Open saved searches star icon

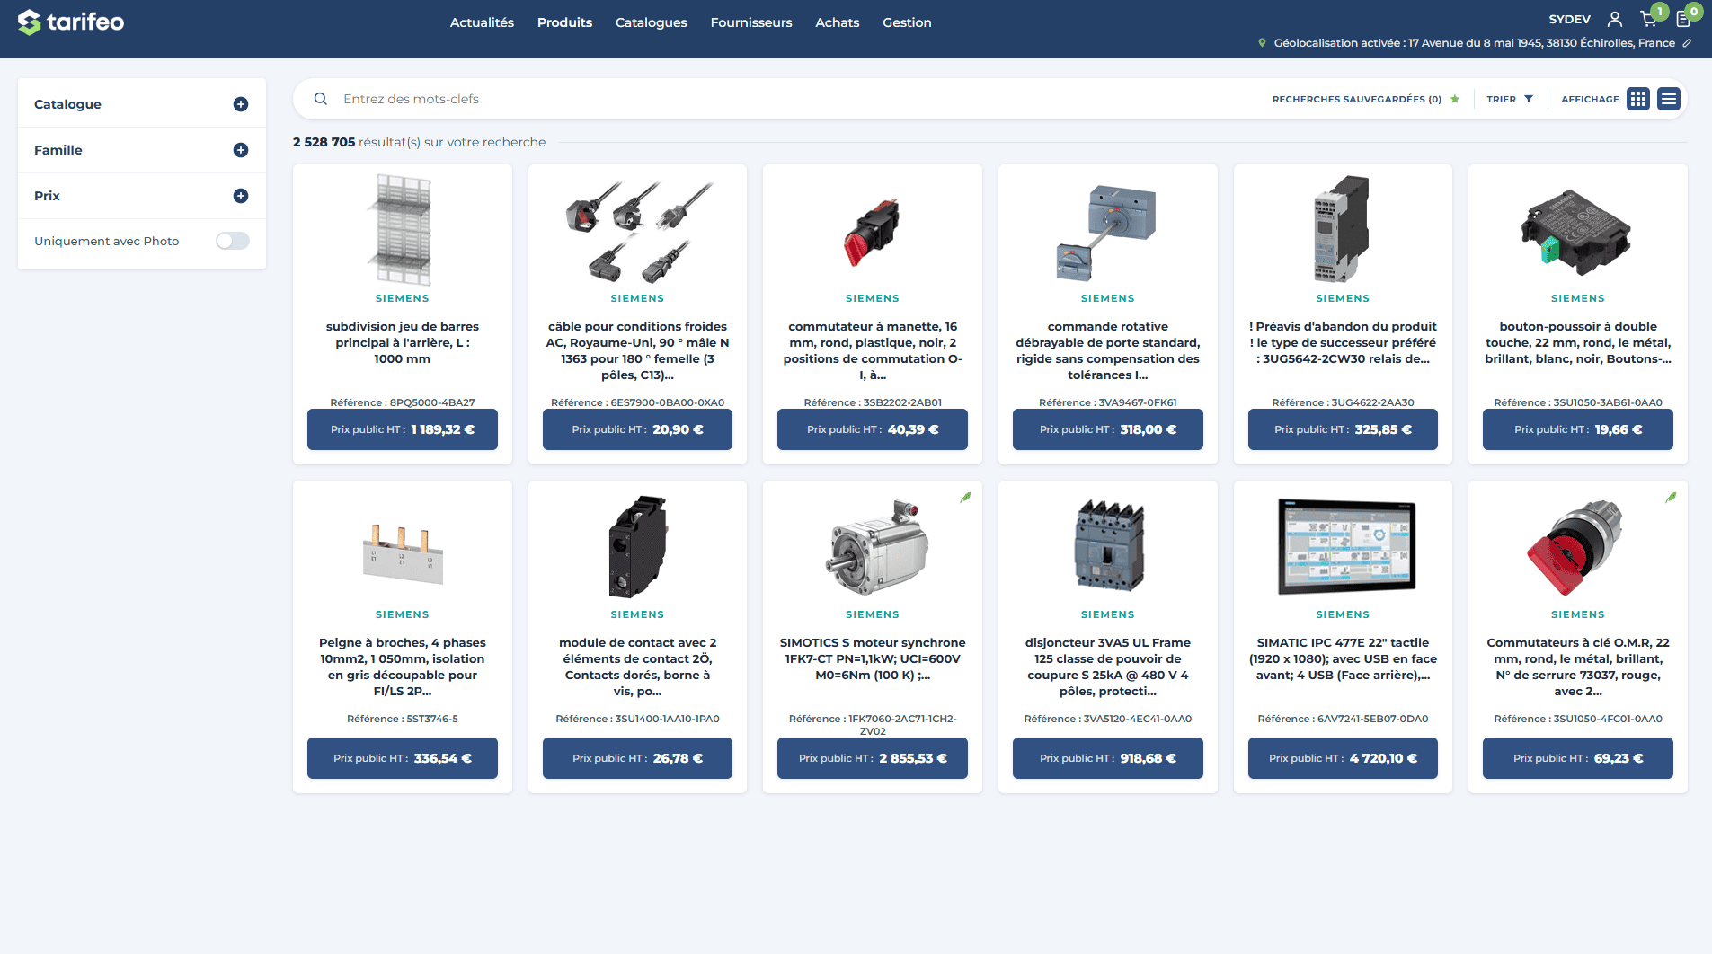tap(1455, 99)
